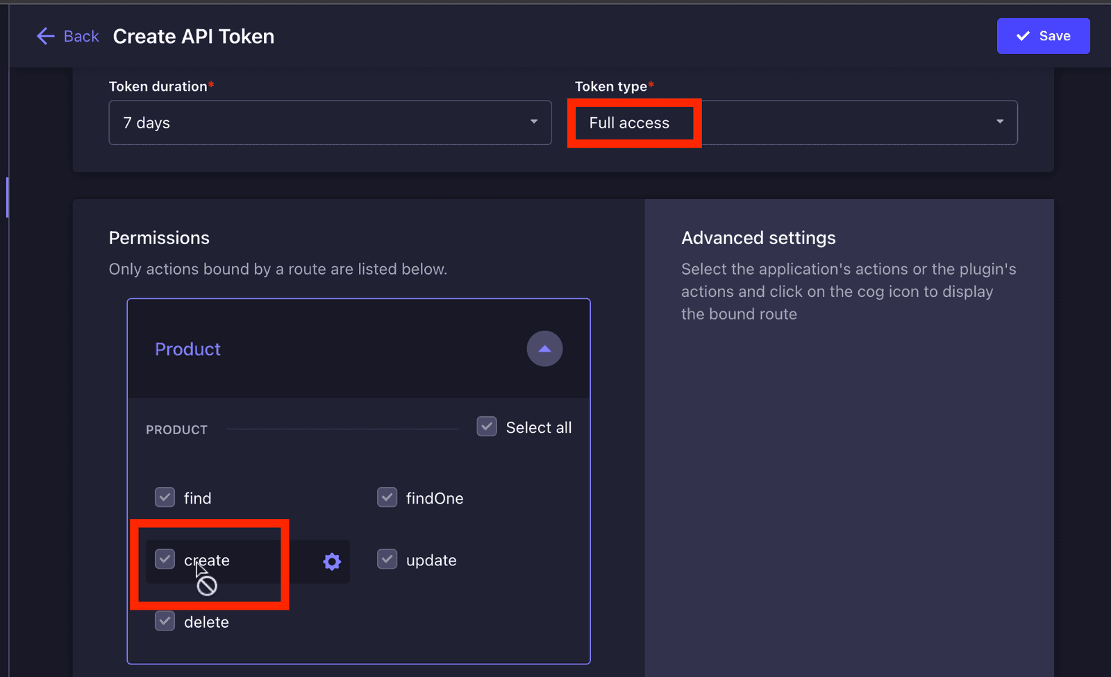Toggle the Select all checkbox

[487, 426]
